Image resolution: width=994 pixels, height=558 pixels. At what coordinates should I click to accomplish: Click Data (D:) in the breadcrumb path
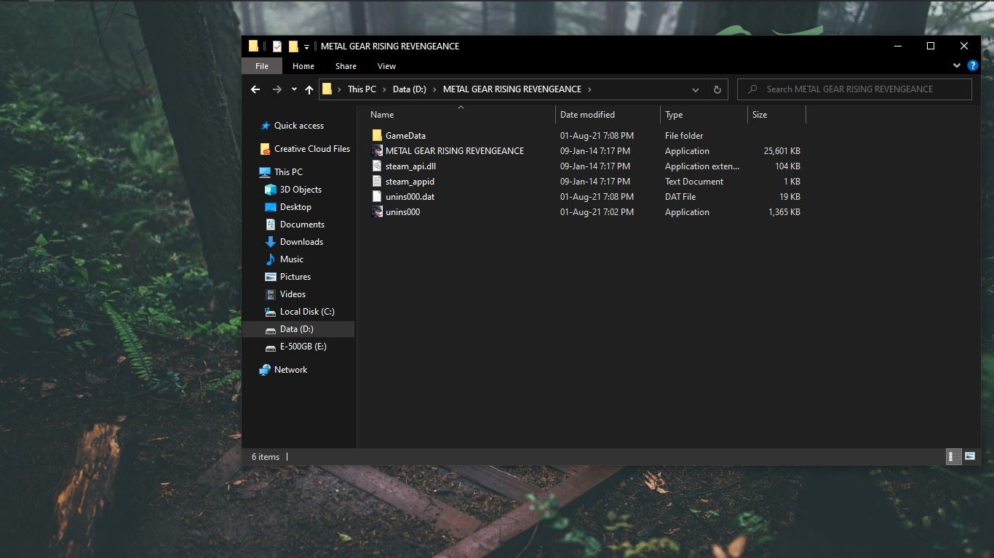tap(409, 89)
